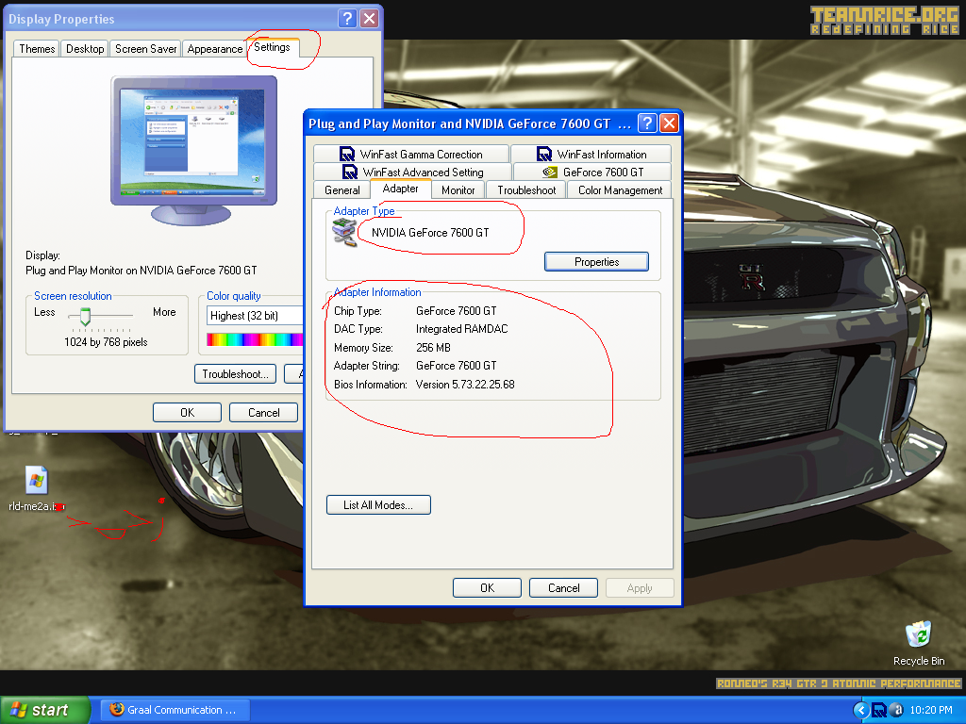The height and width of the screenshot is (724, 966).
Task: Open the WinFast Information tab
Action: pos(591,154)
